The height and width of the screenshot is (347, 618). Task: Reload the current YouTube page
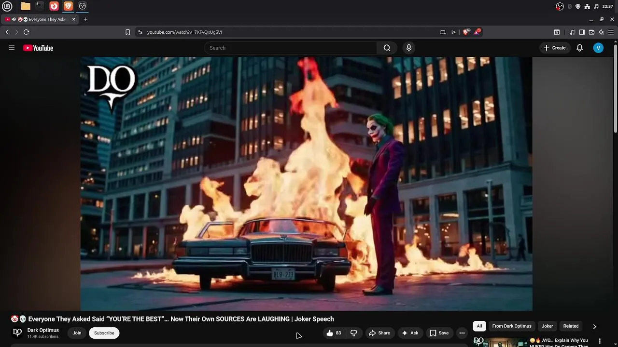(x=26, y=32)
